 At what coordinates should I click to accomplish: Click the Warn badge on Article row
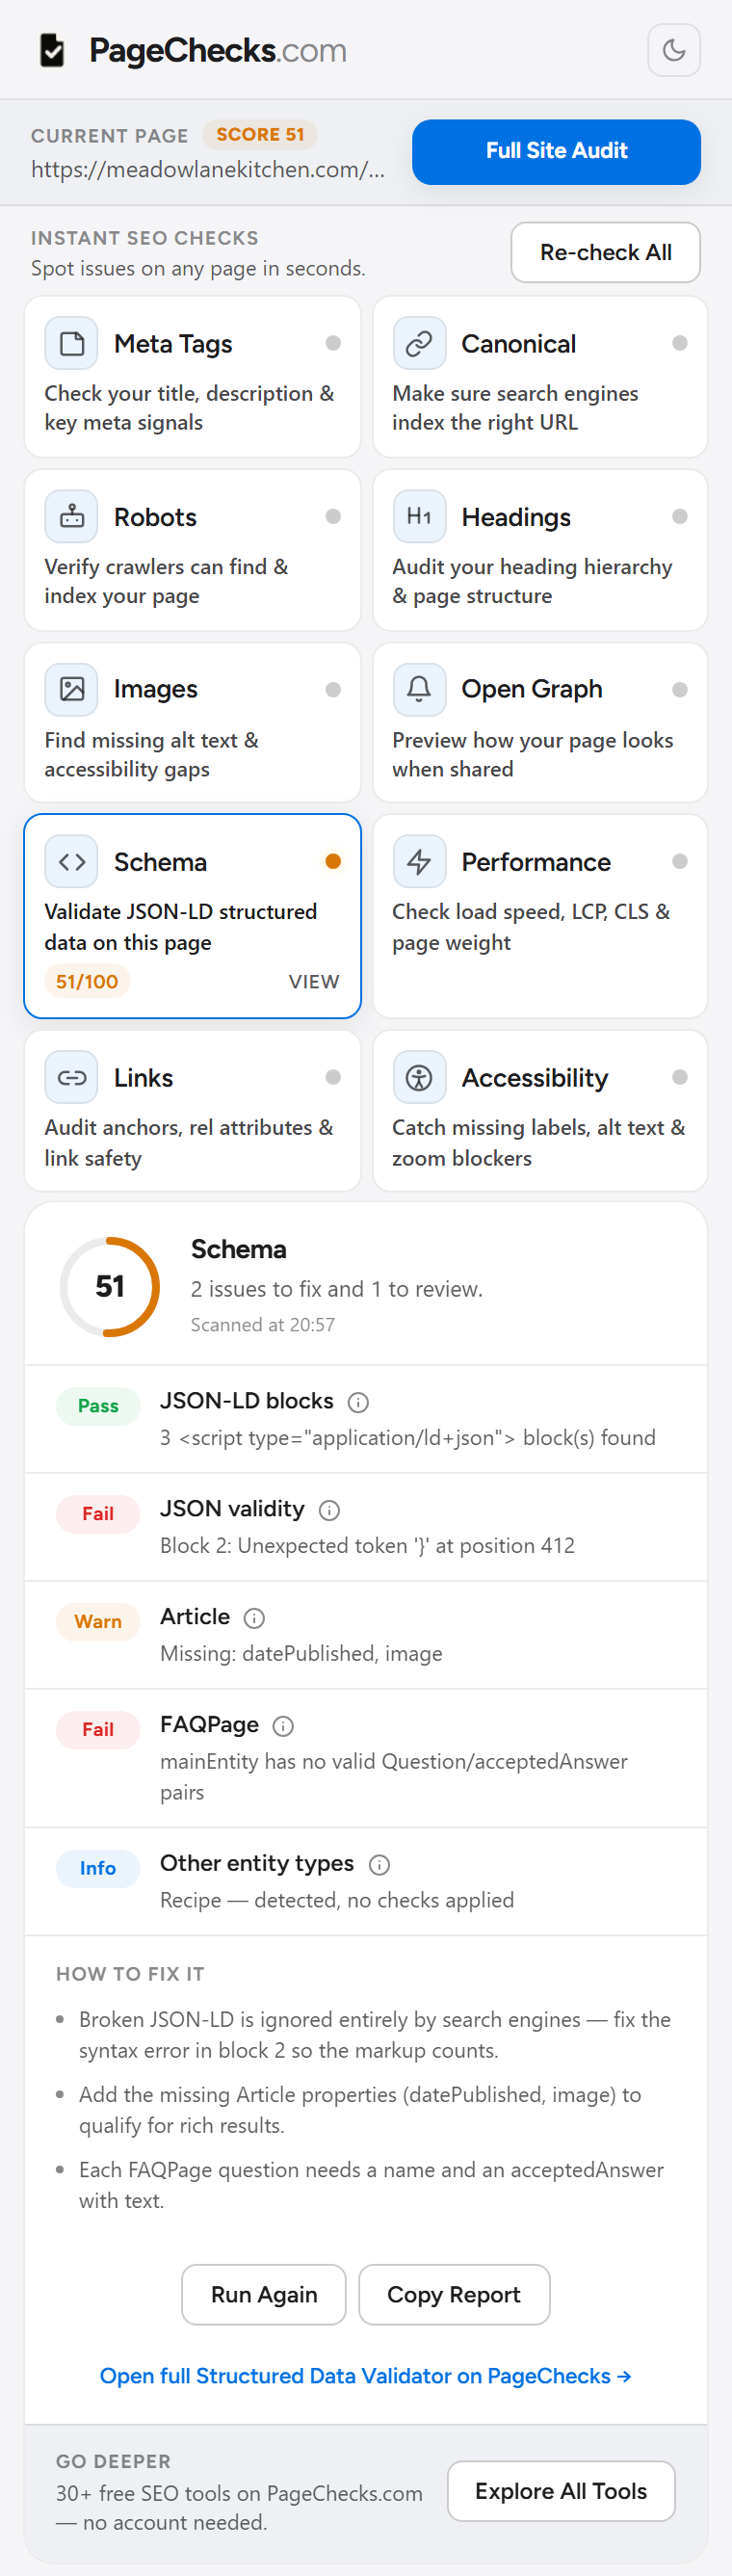point(98,1622)
